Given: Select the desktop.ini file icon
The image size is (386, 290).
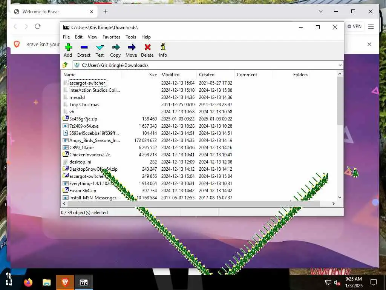Looking at the screenshot, I should pos(66,162).
